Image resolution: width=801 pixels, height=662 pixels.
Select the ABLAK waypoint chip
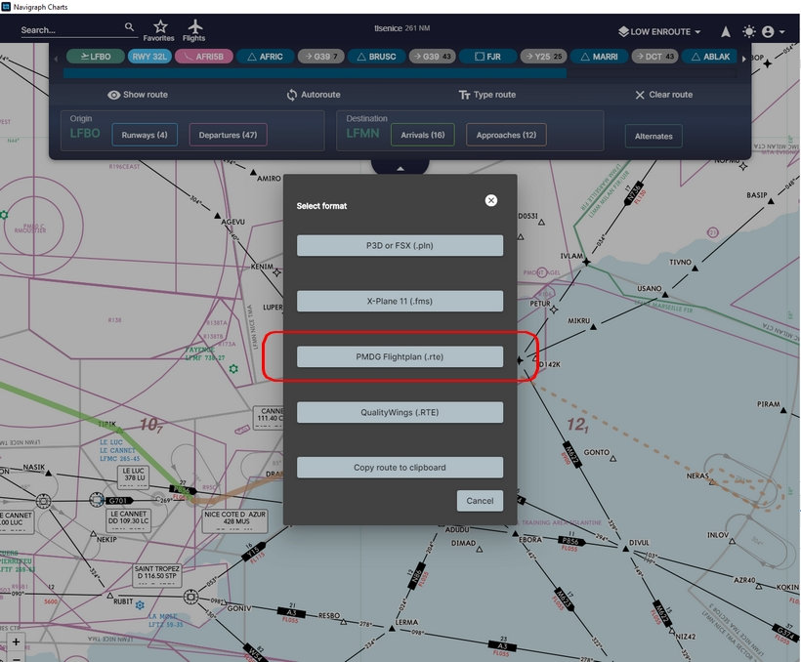pyautogui.click(x=710, y=57)
